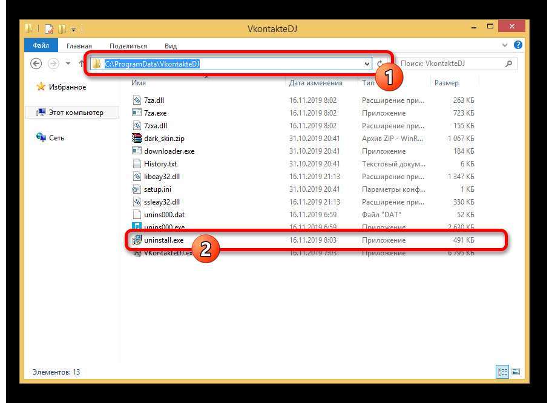Click the setup.ini gear file icon
Screen dimensions: 549x403
[137, 189]
